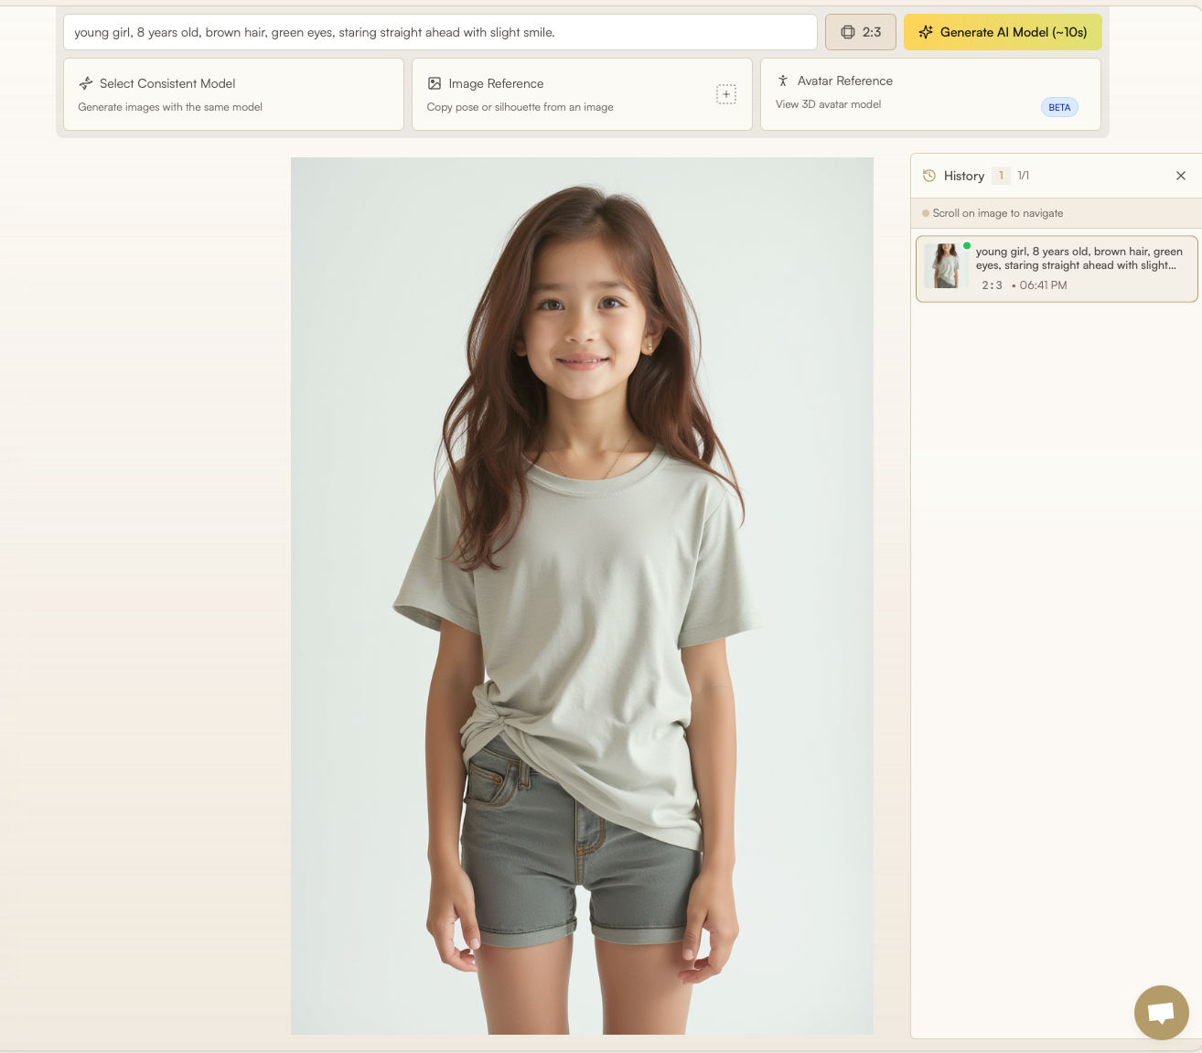Open the Avatar Reference card
1202x1053 pixels.
point(930,94)
